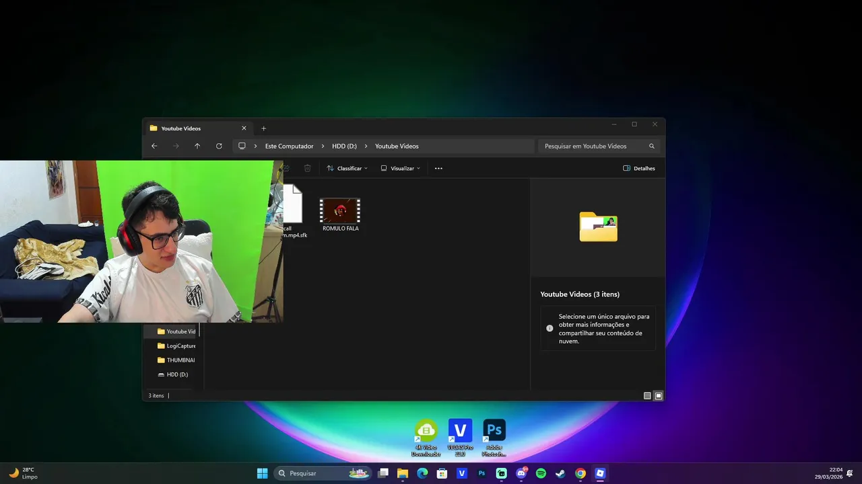Refresh the Youtube Videos folder
Image resolution: width=862 pixels, height=484 pixels.
(219, 146)
